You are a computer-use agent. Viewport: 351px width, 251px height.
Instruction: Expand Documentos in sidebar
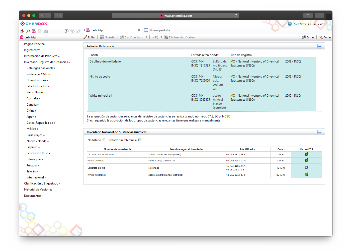[x=34, y=196]
